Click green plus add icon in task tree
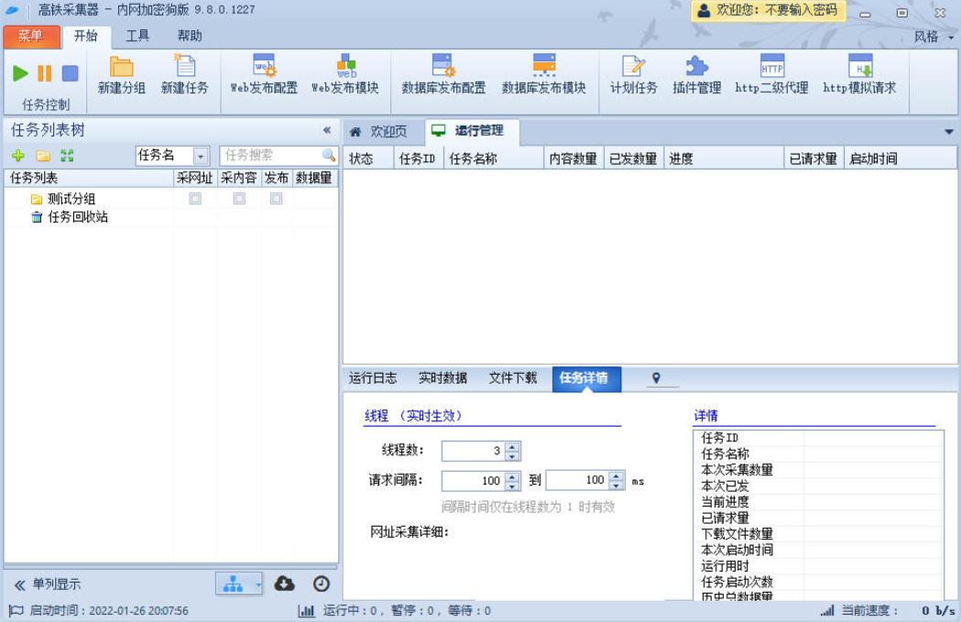Image resolution: width=961 pixels, height=622 pixels. (18, 156)
